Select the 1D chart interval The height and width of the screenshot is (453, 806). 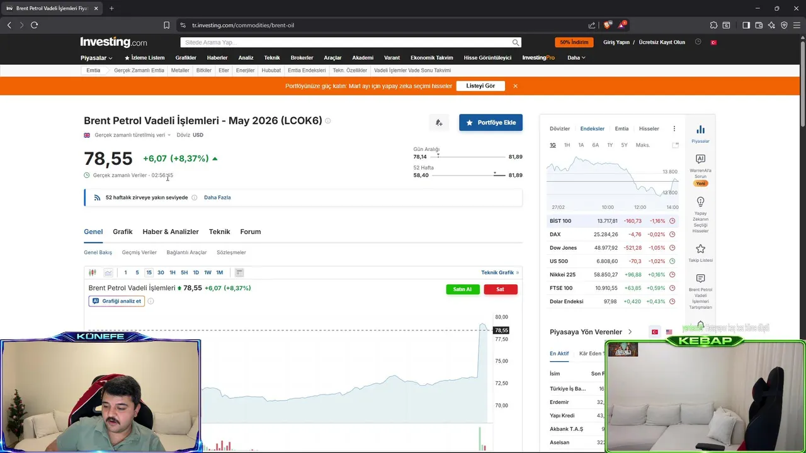pyautogui.click(x=196, y=272)
